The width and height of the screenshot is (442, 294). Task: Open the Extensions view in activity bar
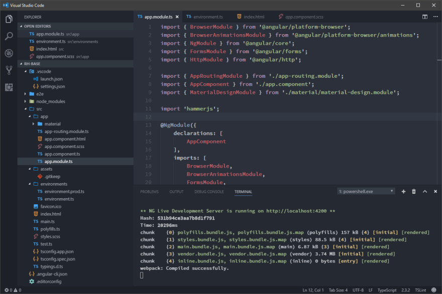coord(9,87)
